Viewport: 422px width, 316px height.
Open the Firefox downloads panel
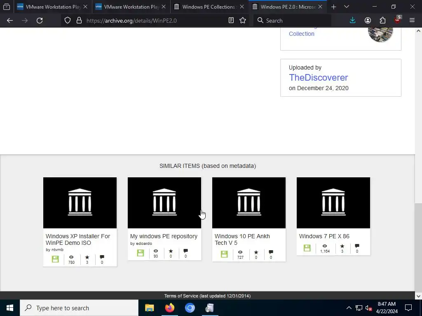[x=353, y=21]
